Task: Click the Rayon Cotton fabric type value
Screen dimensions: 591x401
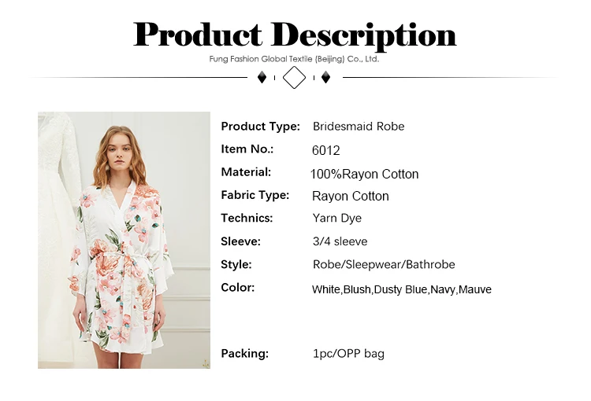Action: (351, 197)
